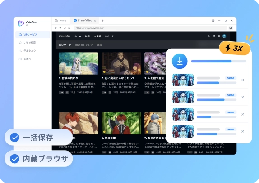Viewport: 259px width, 183px height.
Task: Open the hamburger menu in the title bar
Action: pyautogui.click(x=213, y=21)
